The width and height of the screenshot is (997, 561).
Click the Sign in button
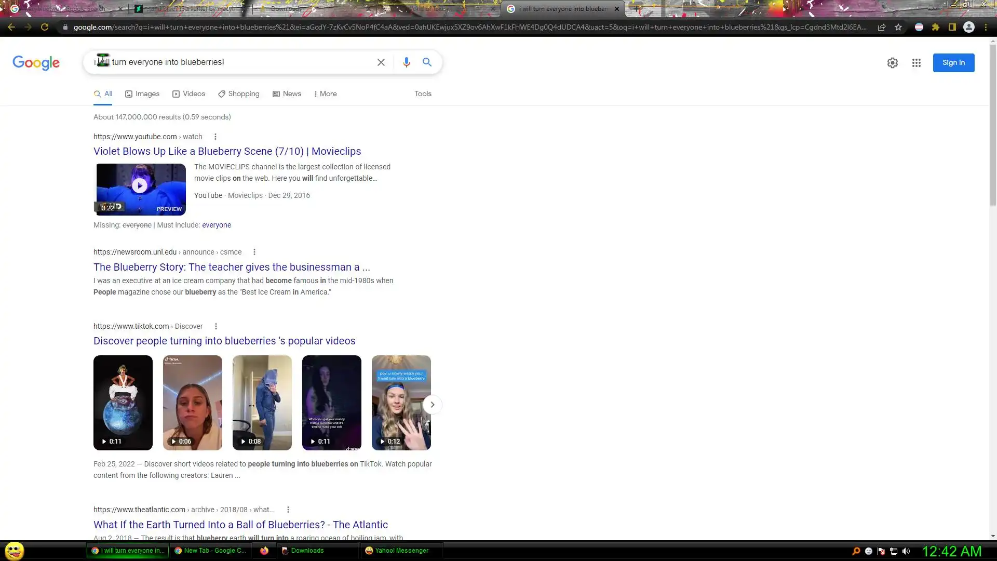click(x=953, y=63)
